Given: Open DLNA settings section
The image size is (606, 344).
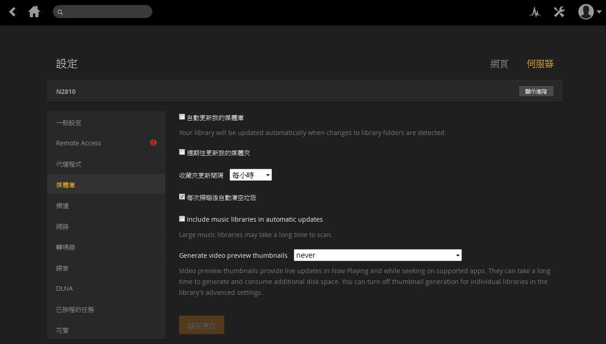Looking at the screenshot, I should 106,288.
